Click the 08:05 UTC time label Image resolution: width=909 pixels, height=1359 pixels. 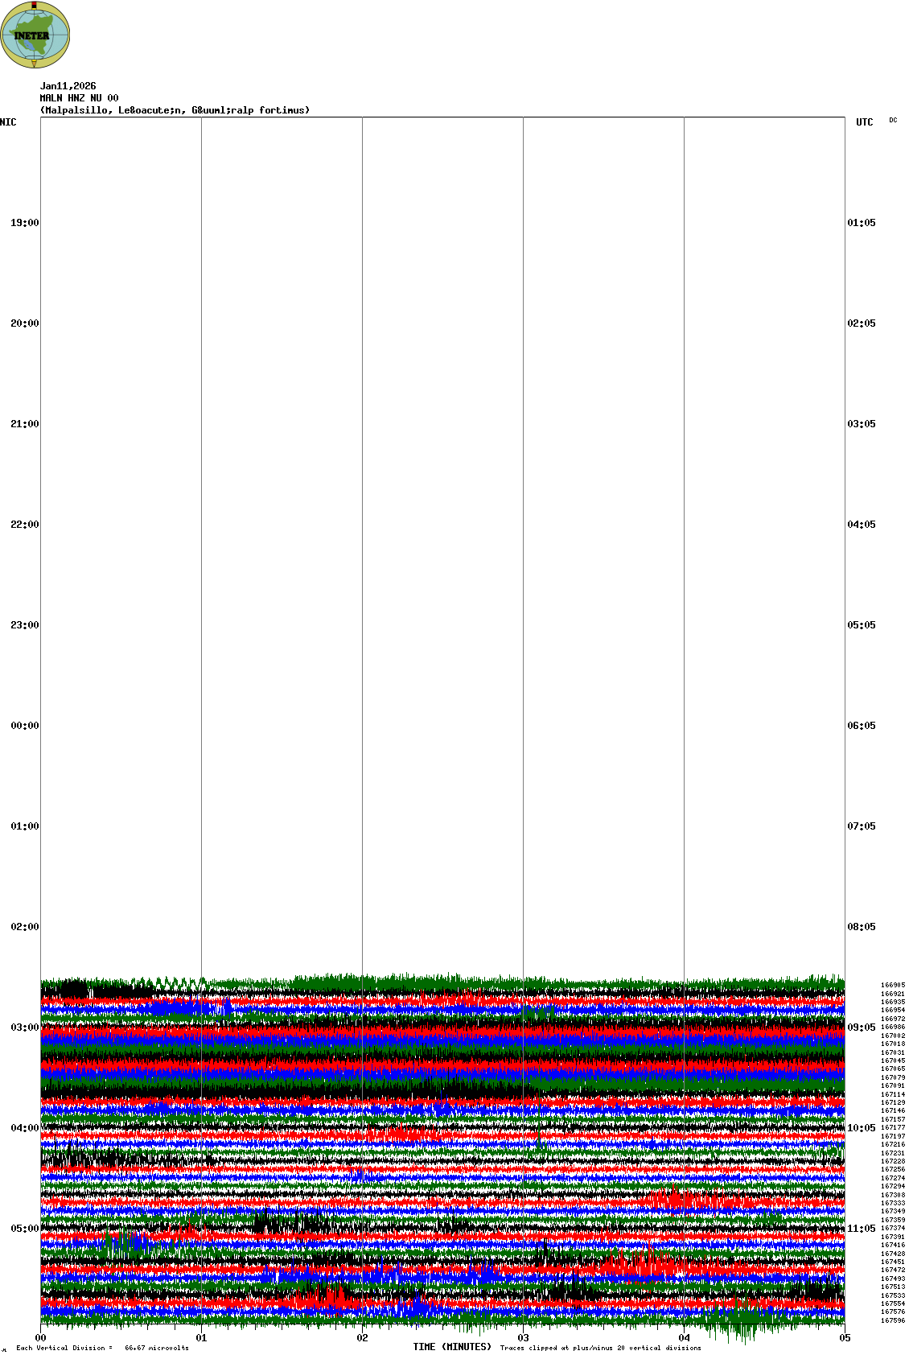coord(862,927)
